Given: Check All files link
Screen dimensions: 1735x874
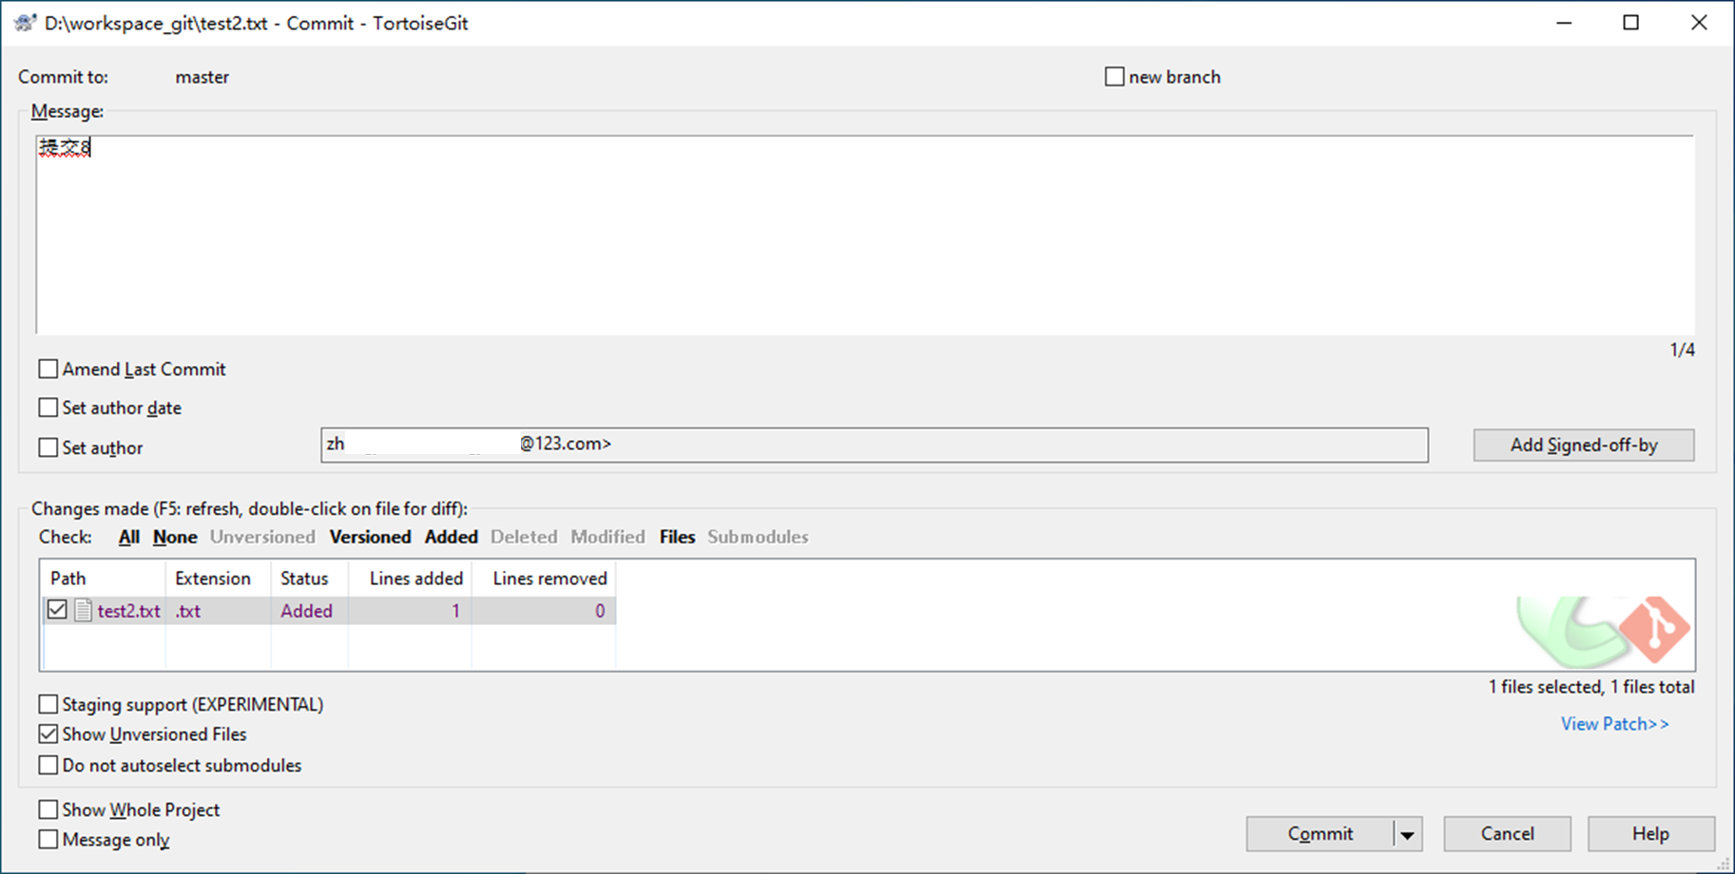Looking at the screenshot, I should 129,537.
